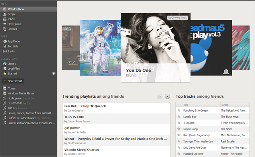Screen dimensions: 255x157
Task: Open the Starred star icon
Action: click(x=5, y=74)
